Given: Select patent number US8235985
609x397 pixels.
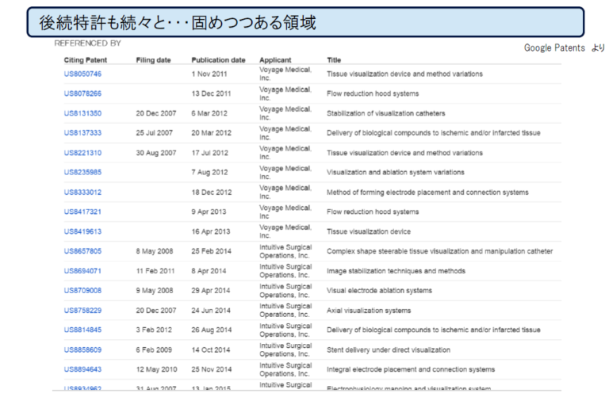Looking at the screenshot, I should tap(82, 172).
